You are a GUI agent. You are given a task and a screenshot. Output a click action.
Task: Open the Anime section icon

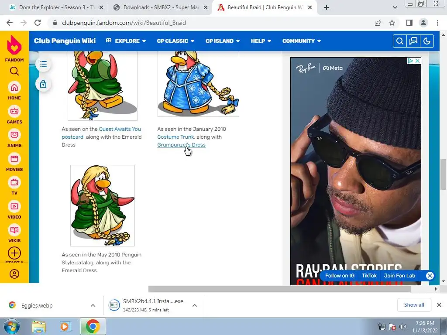(14, 135)
